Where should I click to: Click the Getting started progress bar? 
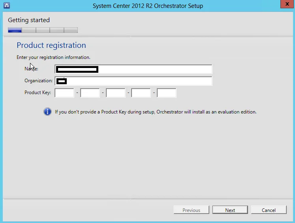click(43, 30)
